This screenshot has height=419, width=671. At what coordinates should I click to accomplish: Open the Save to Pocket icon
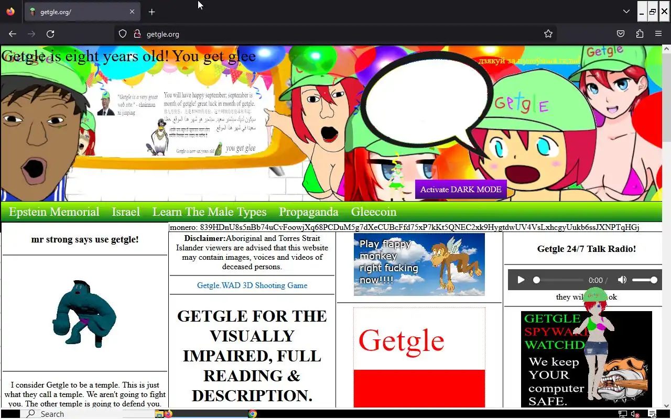point(621,34)
